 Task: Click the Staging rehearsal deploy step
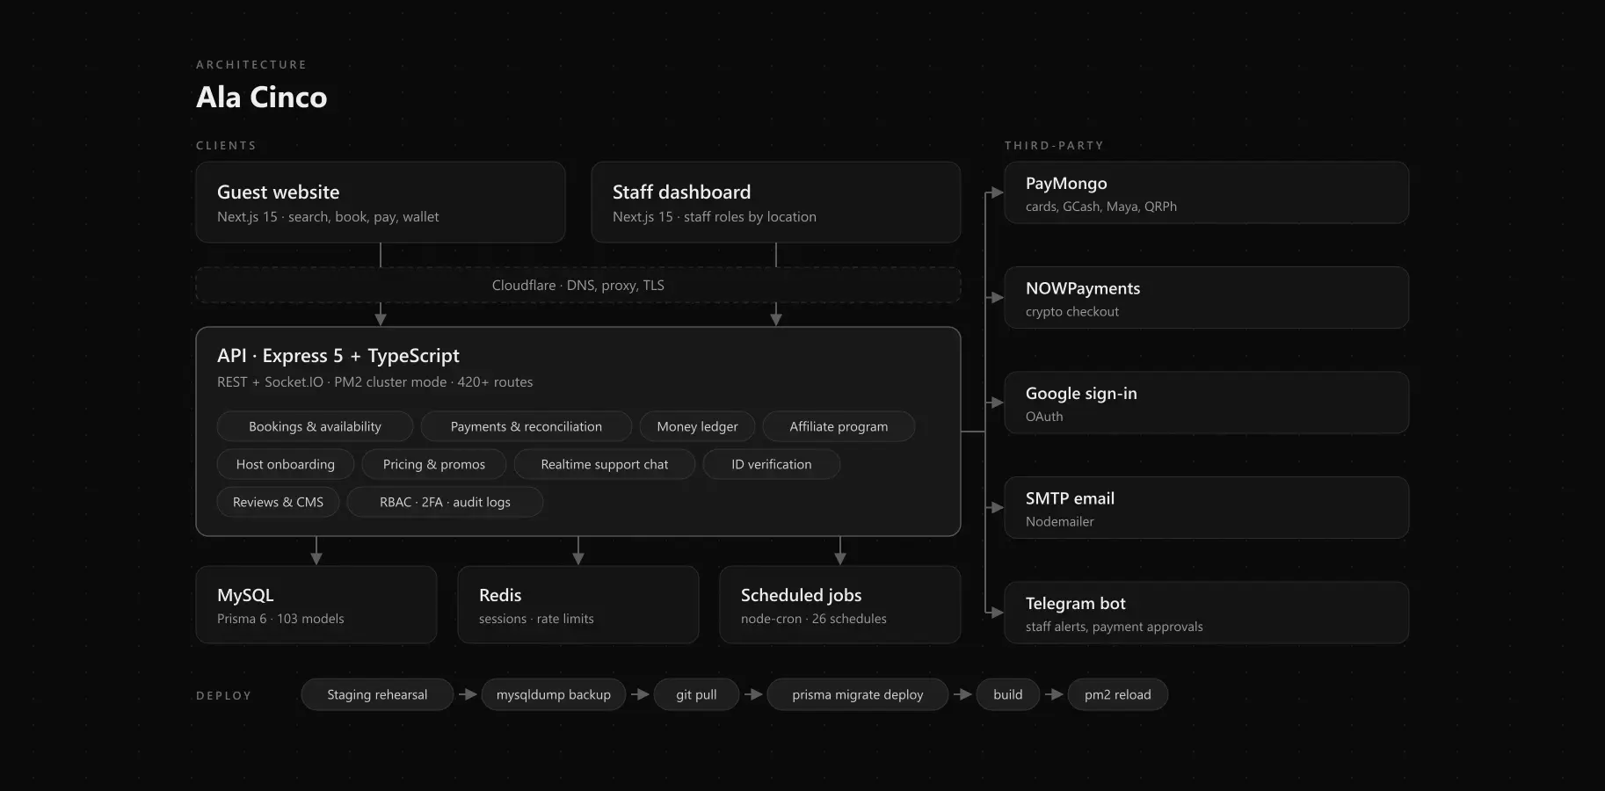pos(377,694)
